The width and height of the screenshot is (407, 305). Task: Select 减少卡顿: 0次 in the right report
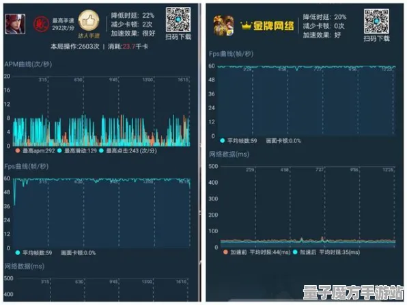pos(324,26)
